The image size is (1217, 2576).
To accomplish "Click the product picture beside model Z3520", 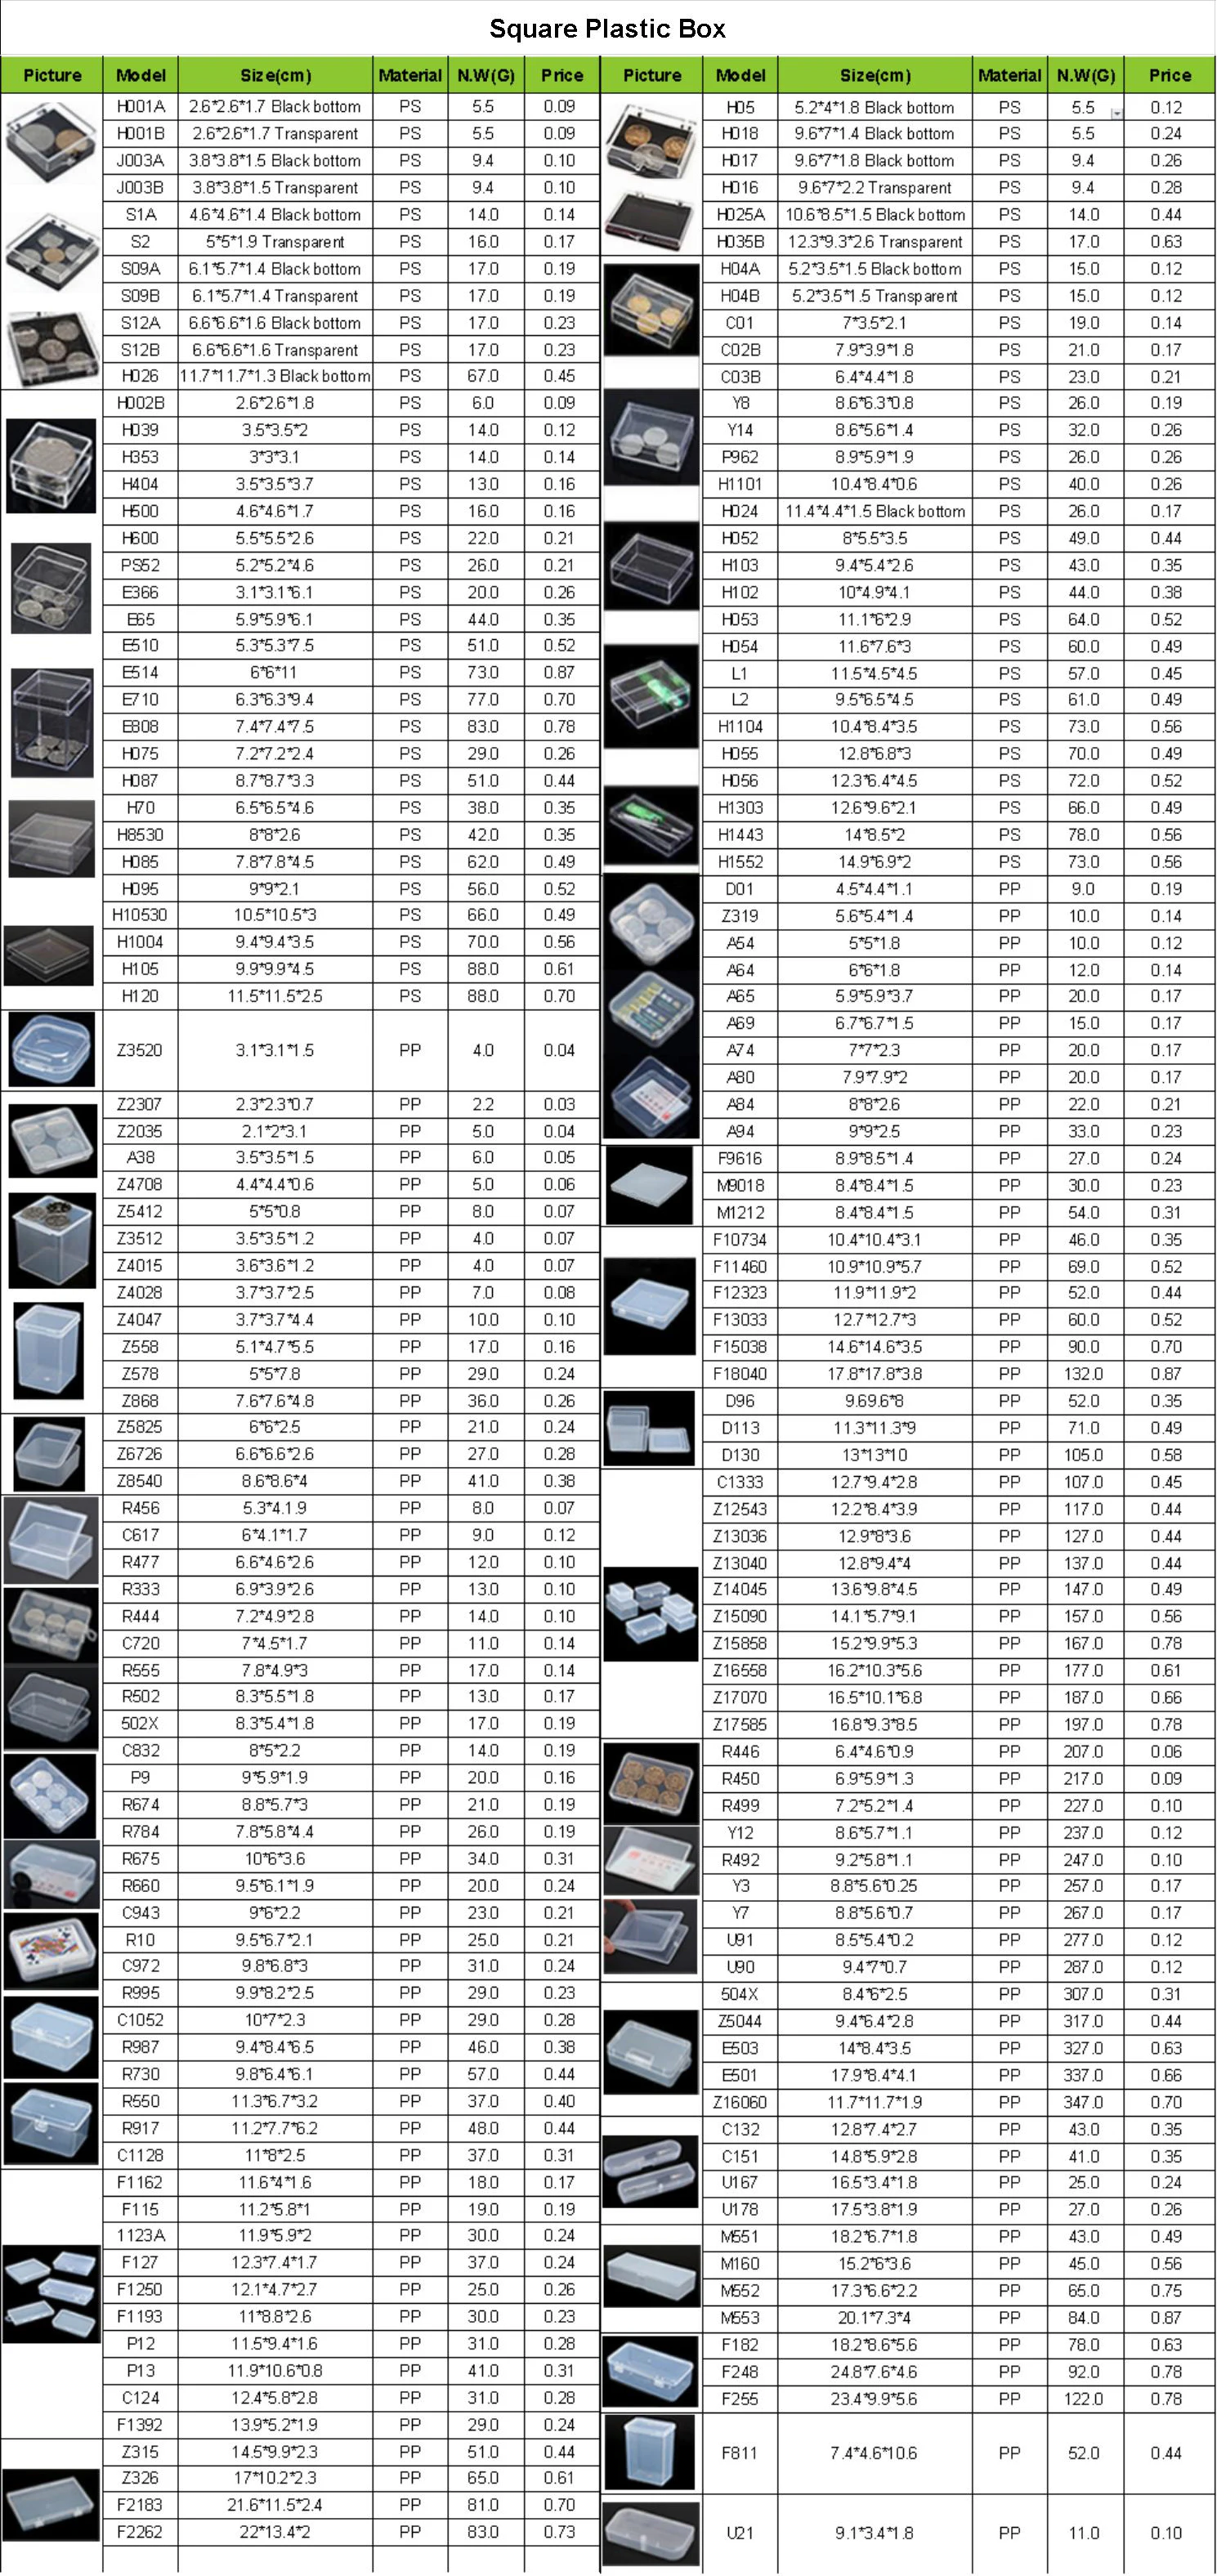I will [52, 1049].
